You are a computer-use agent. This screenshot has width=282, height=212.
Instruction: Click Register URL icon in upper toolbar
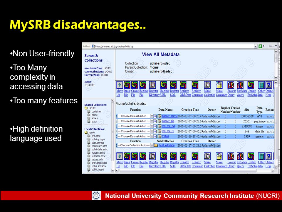(164, 85)
